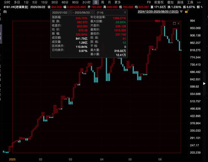Screen dimensions: 208x162
Task: Click the 2024/12/20-2025/06/20 (120日) date range link
Action: click(158, 12)
